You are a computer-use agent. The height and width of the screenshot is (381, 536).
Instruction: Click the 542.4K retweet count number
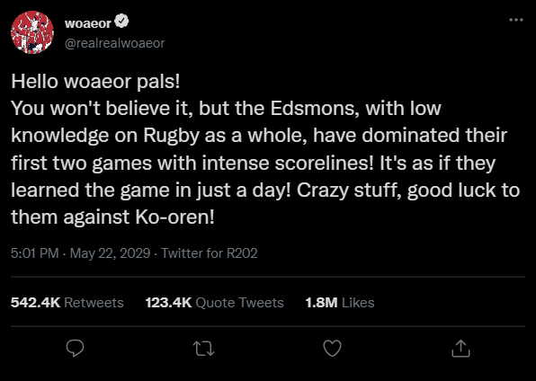[36, 303]
